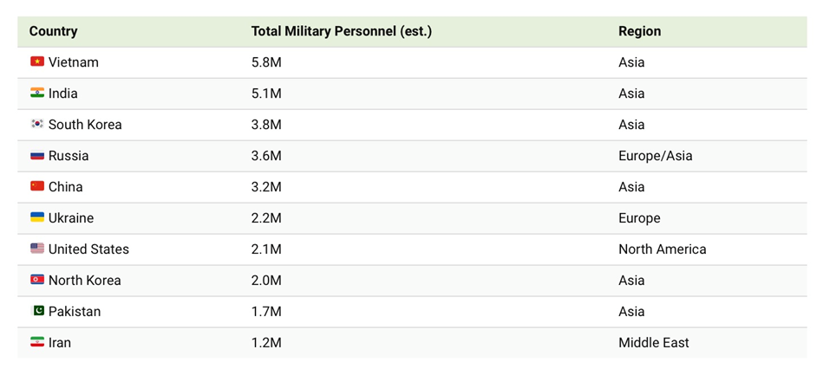Click Ukraine's 2.2M personnel value
This screenshot has width=823, height=375.
click(x=266, y=218)
